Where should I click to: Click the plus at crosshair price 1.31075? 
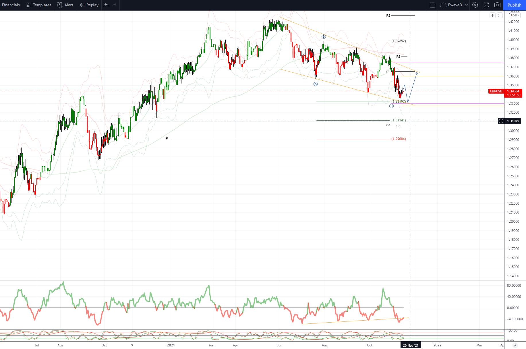click(501, 121)
